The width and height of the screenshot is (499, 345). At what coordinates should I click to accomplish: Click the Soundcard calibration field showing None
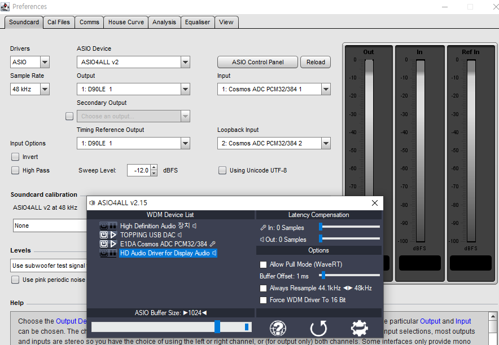point(50,225)
